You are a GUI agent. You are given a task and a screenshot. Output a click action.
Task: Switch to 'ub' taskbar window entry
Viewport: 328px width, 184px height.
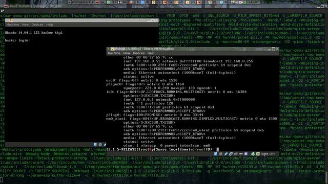click(179, 2)
